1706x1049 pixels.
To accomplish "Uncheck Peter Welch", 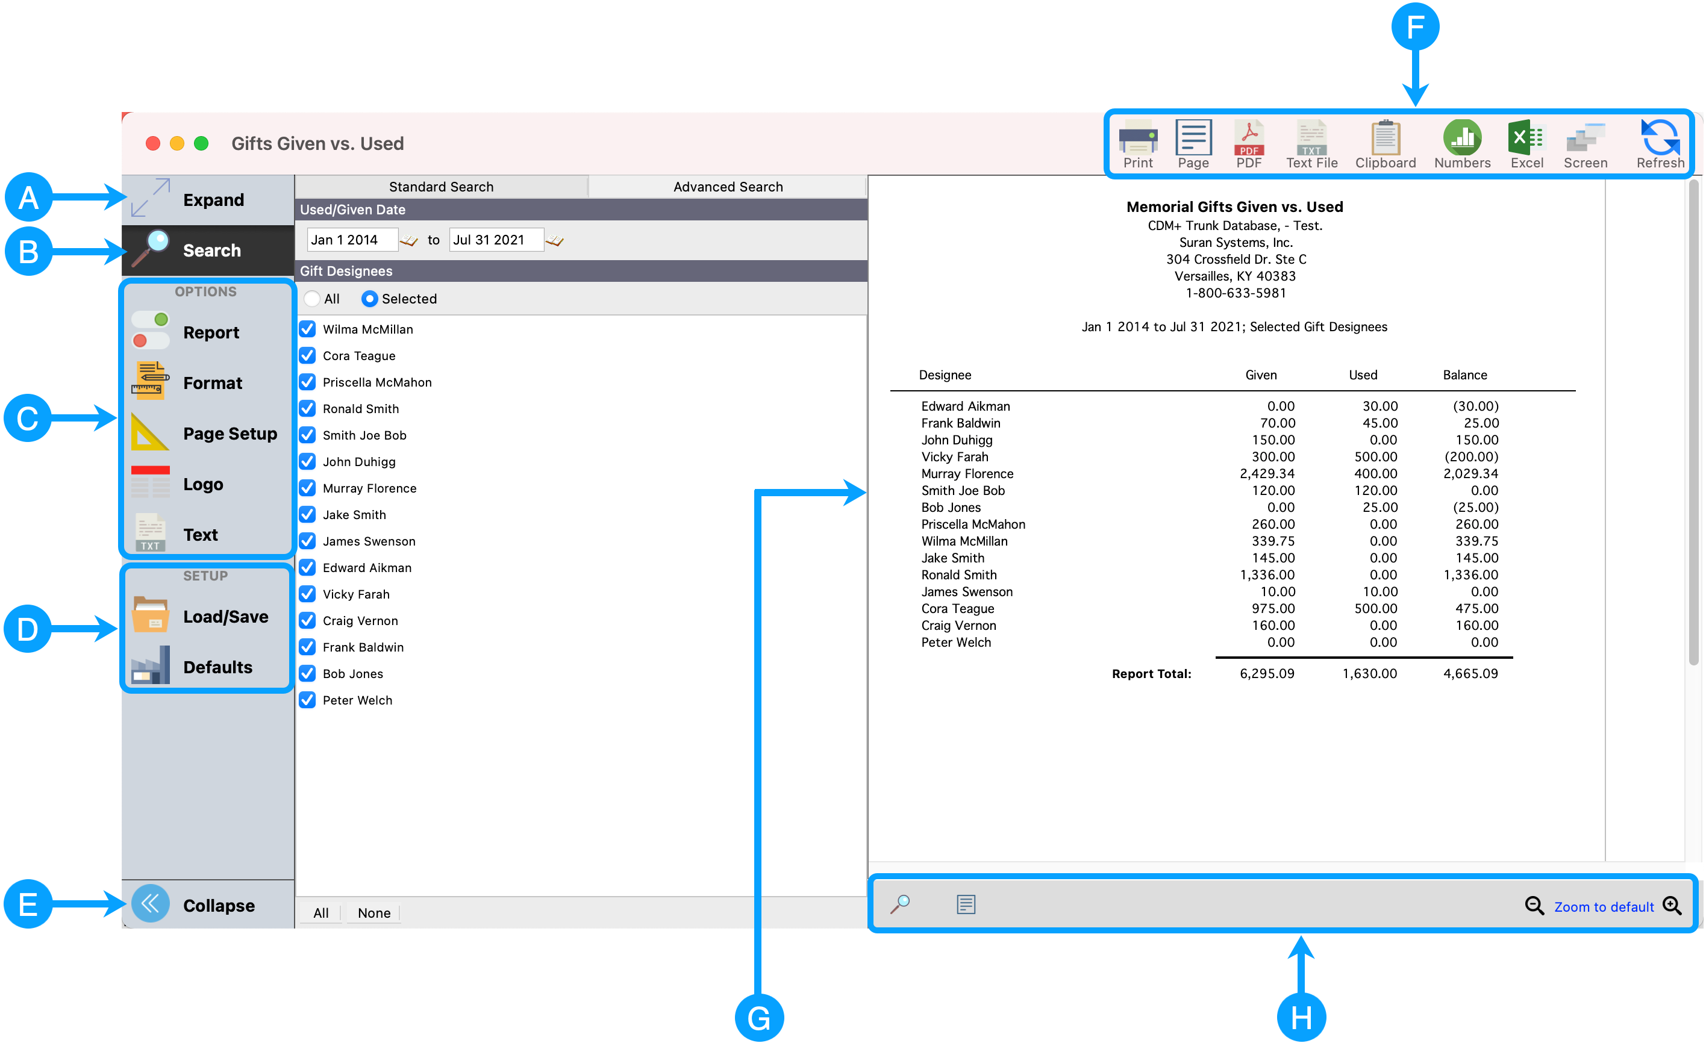I will tap(307, 700).
